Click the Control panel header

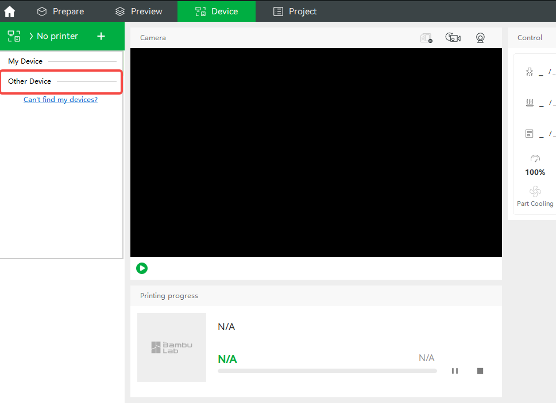tap(530, 38)
